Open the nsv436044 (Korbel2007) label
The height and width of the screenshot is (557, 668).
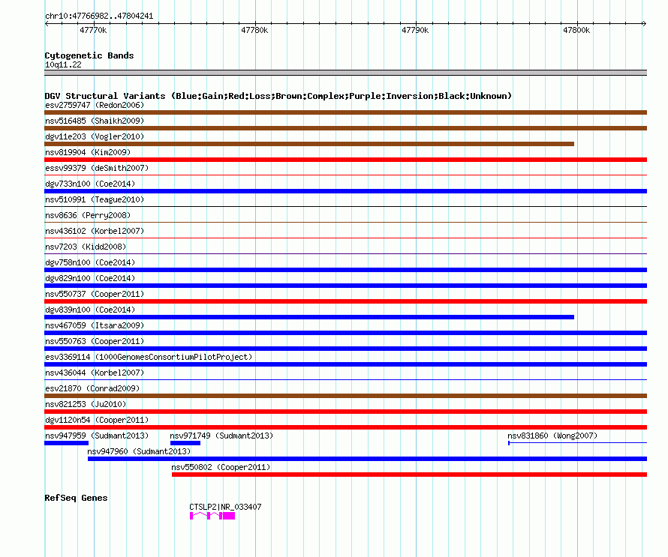click(x=95, y=373)
